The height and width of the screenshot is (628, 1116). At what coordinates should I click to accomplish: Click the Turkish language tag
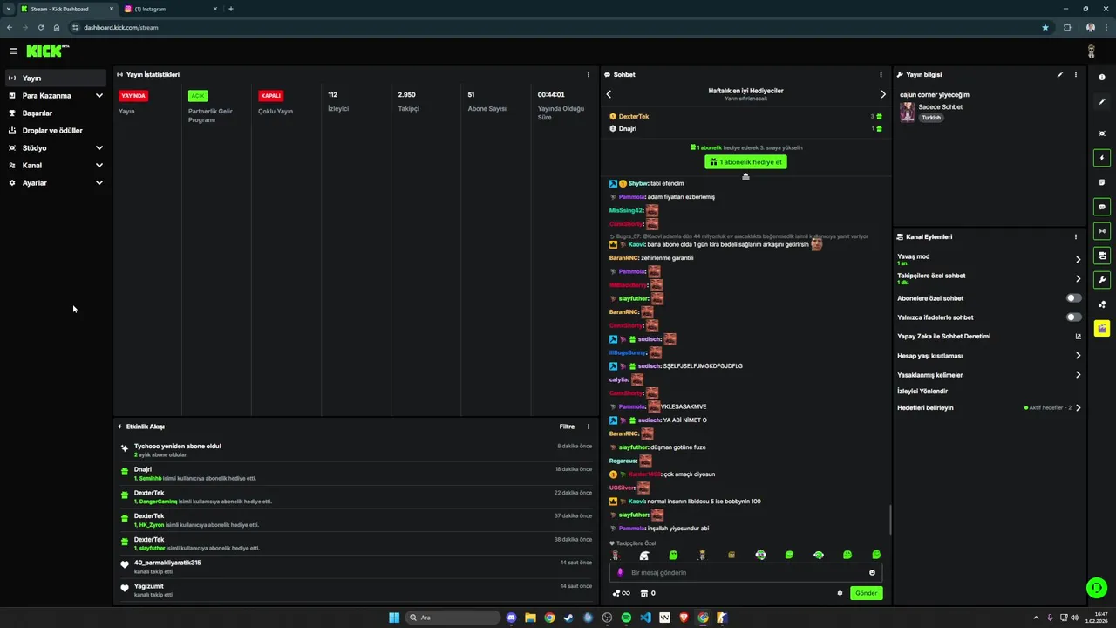point(931,118)
